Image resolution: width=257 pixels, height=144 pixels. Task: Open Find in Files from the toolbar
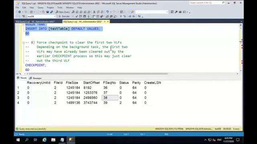pos(133,12)
